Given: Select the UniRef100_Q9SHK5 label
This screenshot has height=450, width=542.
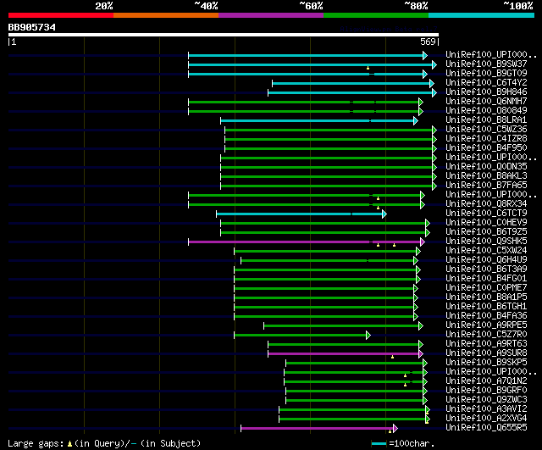Looking at the screenshot, I should pyautogui.click(x=486, y=241).
